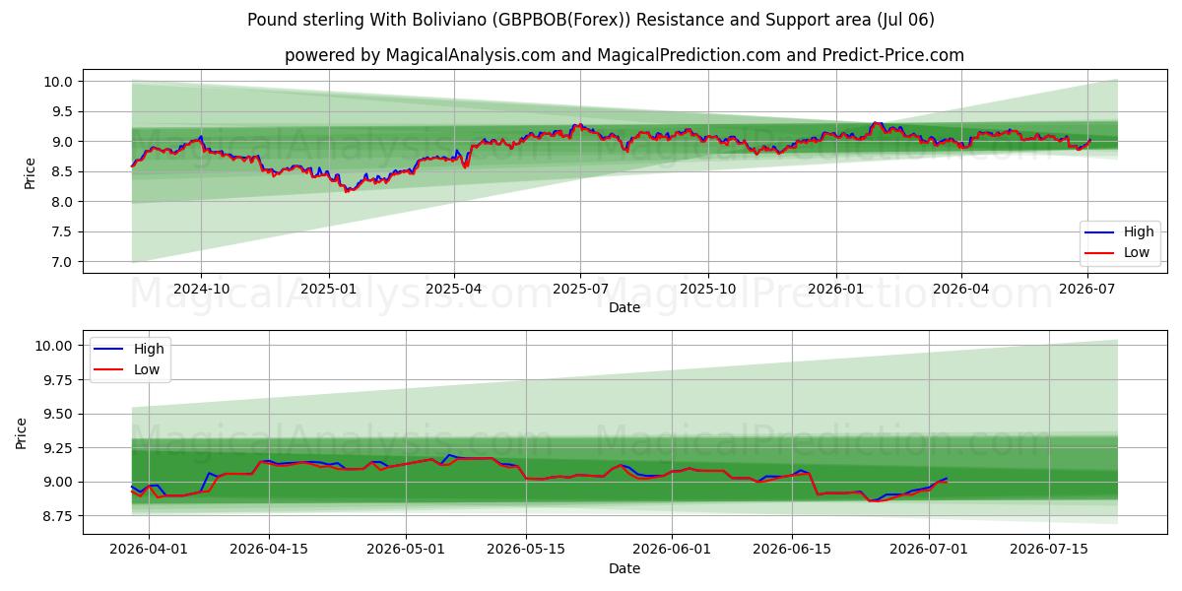Click the '2026-06-01' date tick label
This screenshot has width=1182, height=591.
pyautogui.click(x=672, y=551)
